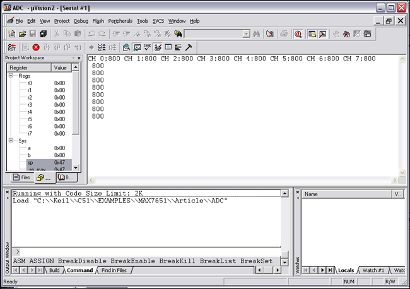This screenshot has width=410, height=289.
Task: Click the Save All icon
Action: (x=44, y=33)
